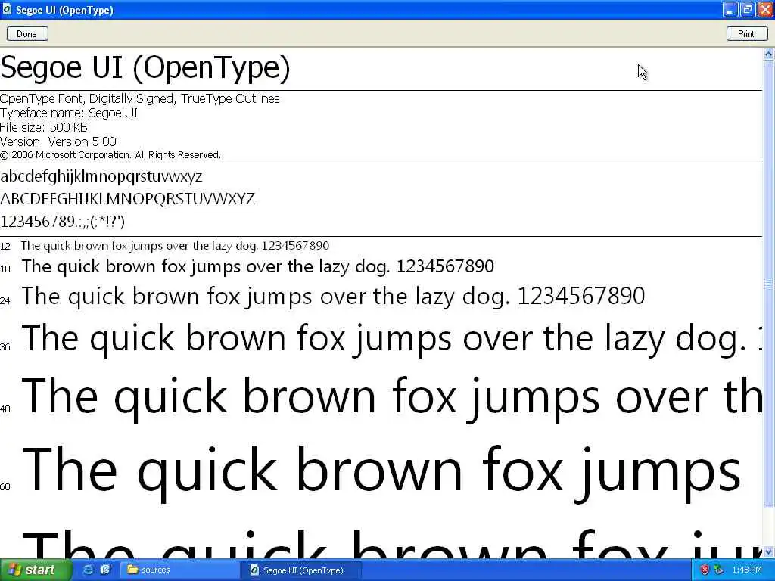The image size is (775, 581).
Task: Close the Segoe UI font viewer
Action: pyautogui.click(x=766, y=9)
